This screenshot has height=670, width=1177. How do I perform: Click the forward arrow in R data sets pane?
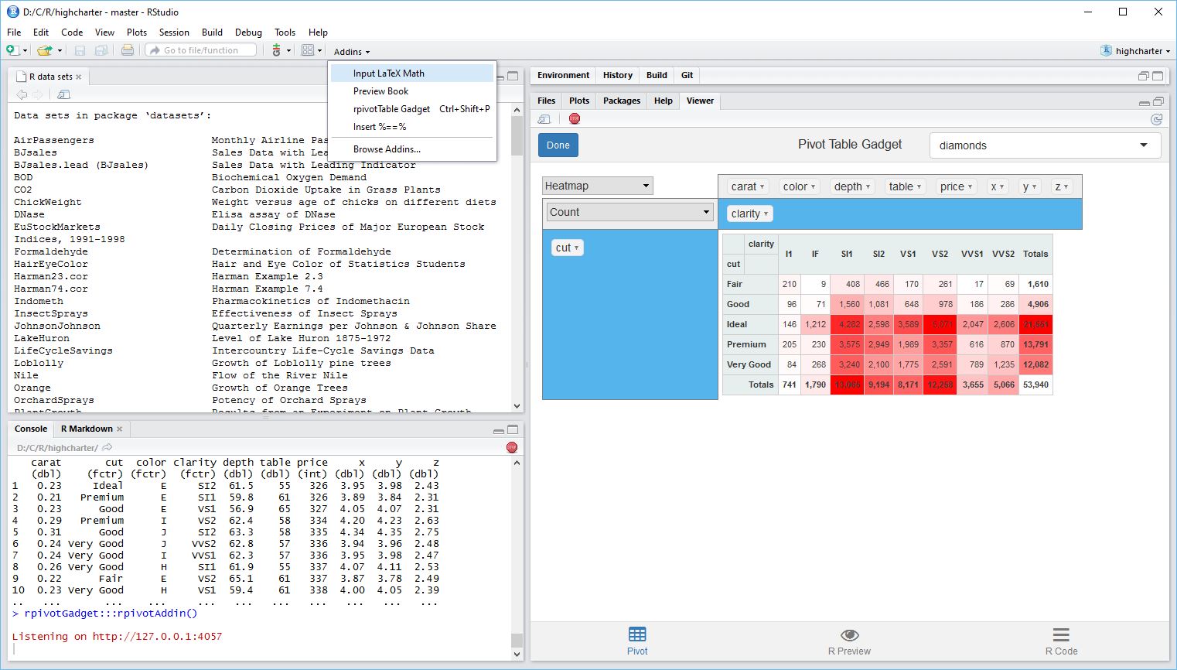(x=37, y=94)
